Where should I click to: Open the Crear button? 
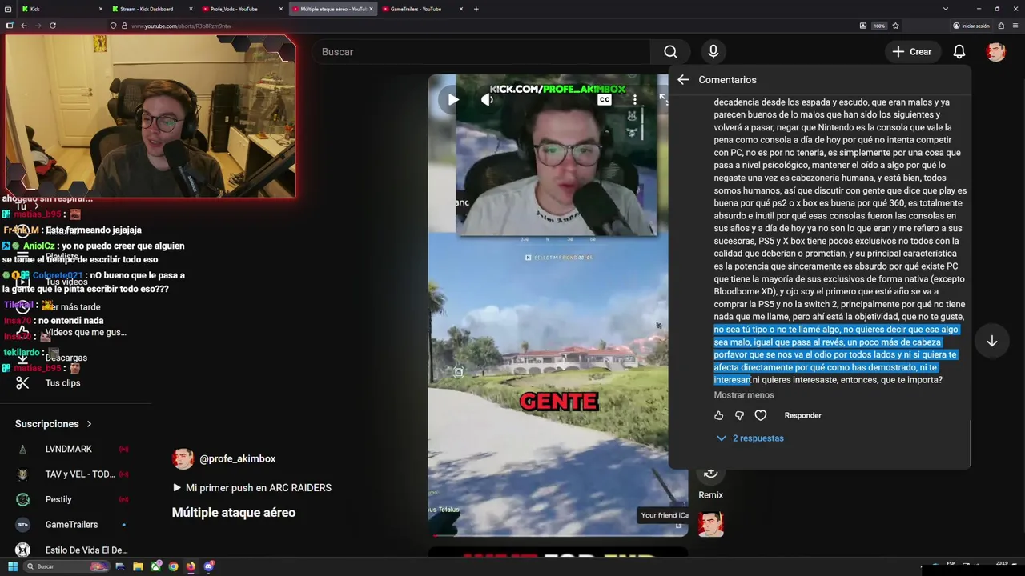click(911, 52)
